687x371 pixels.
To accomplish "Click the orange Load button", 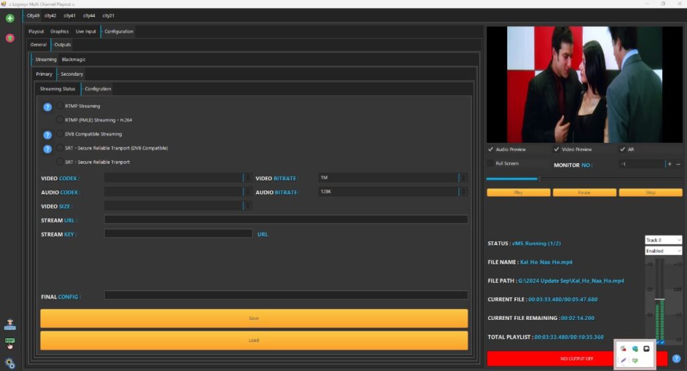I will tap(254, 340).
